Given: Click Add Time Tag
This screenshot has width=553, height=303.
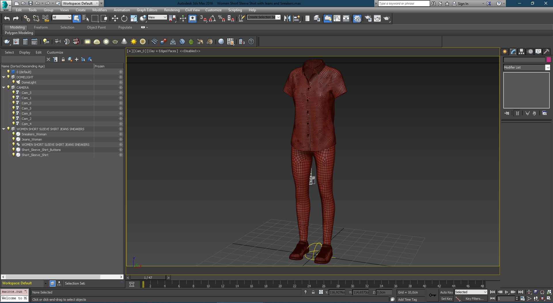Looking at the screenshot, I should (407, 300).
